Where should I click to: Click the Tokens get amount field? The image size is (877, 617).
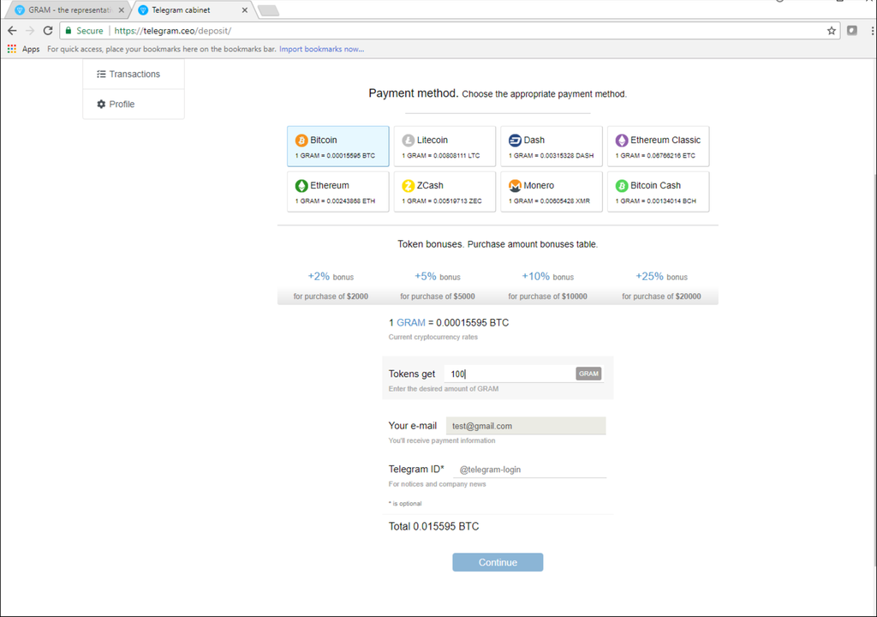pyautogui.click(x=510, y=374)
